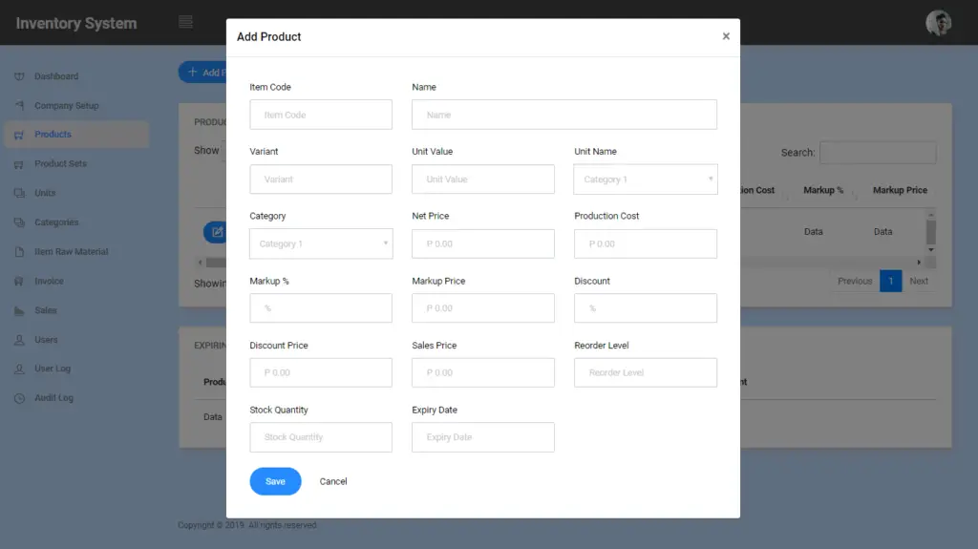Open the Units page

[45, 193]
